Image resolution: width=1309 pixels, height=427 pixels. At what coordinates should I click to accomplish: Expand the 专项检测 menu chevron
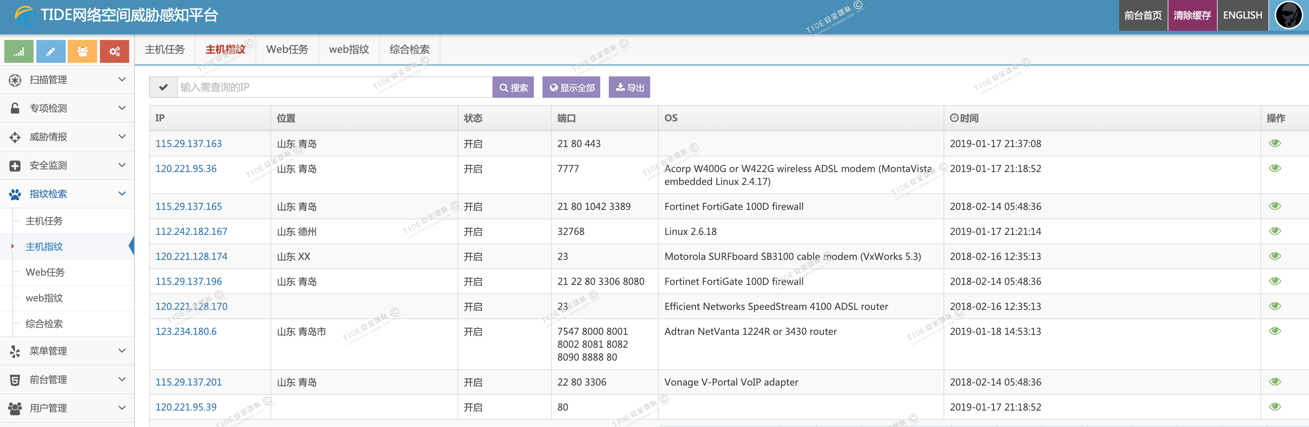click(x=122, y=108)
